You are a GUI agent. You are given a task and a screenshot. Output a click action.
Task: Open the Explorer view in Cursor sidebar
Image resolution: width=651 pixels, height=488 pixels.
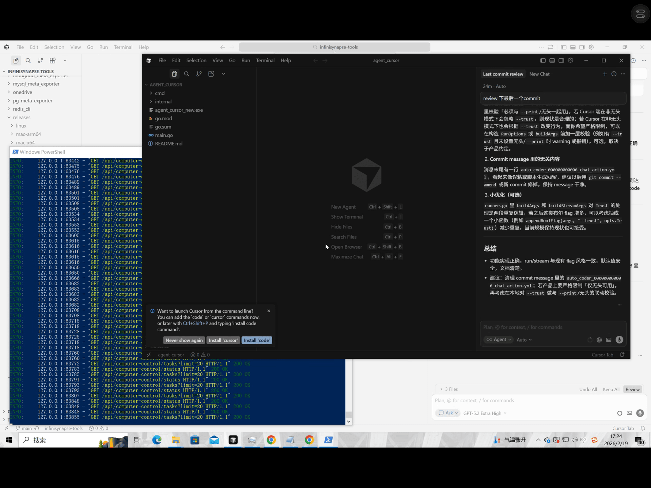[x=175, y=74]
